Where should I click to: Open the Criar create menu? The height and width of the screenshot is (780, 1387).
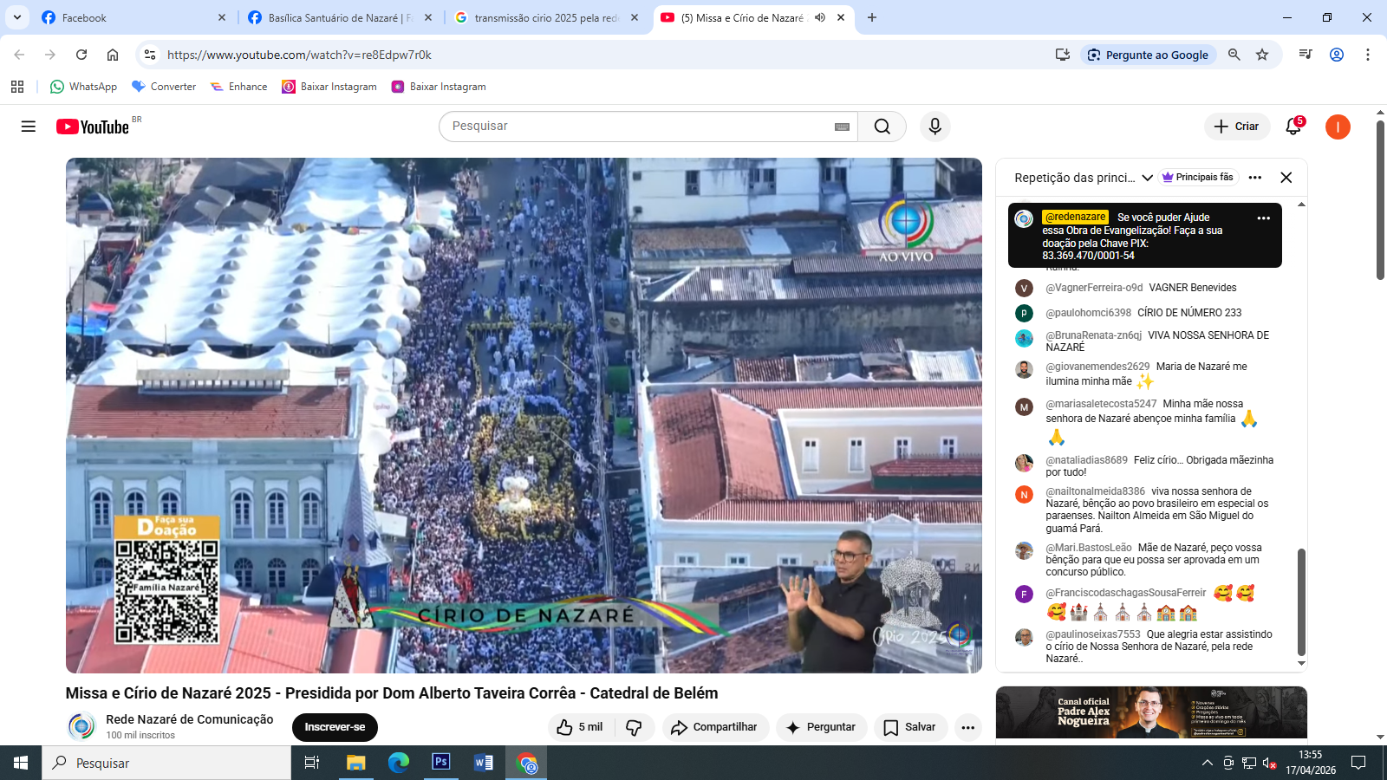[x=1236, y=127]
